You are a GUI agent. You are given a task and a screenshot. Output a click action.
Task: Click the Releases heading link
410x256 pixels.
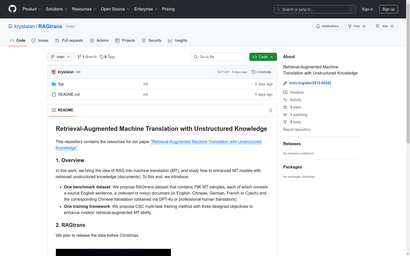click(292, 144)
